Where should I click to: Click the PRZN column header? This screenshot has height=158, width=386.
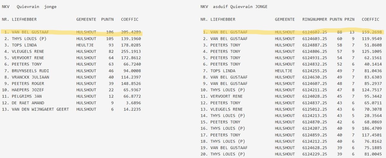(349, 20)
